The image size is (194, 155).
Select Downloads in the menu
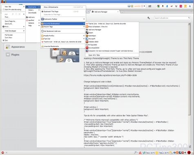33,13
